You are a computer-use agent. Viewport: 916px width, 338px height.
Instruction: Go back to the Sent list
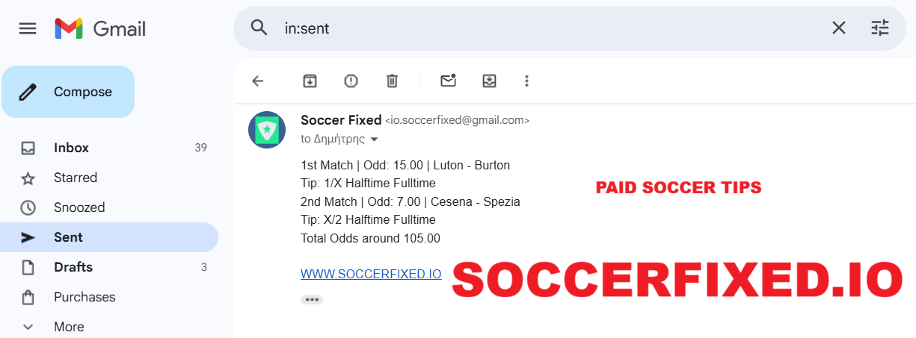[258, 81]
